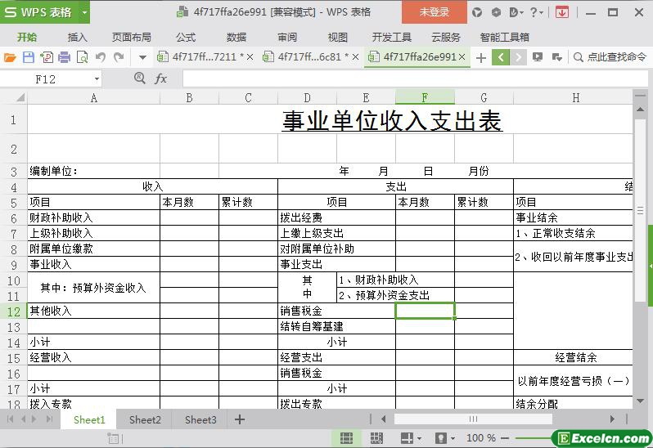
Task: Expand the quick access toolbar dropdown arrow
Action: coord(142,57)
